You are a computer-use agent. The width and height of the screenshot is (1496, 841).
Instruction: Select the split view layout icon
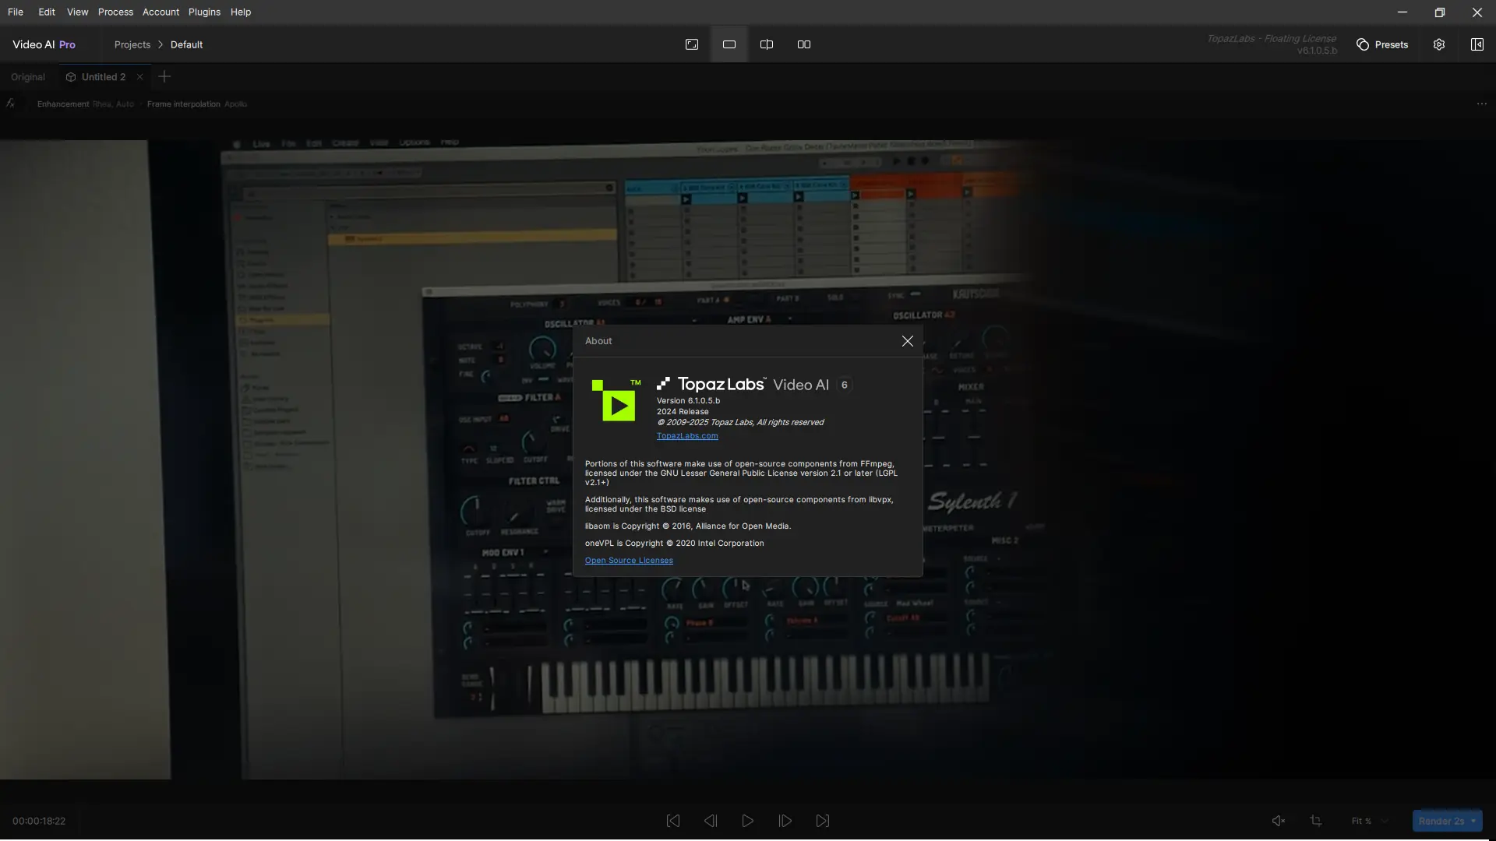pos(767,44)
